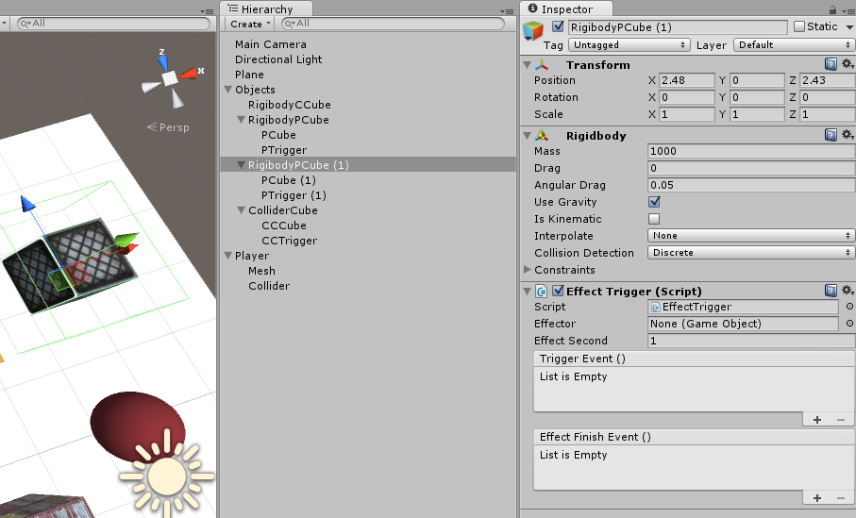
Task: Toggle the Use Gravity checkbox
Action: 654,202
